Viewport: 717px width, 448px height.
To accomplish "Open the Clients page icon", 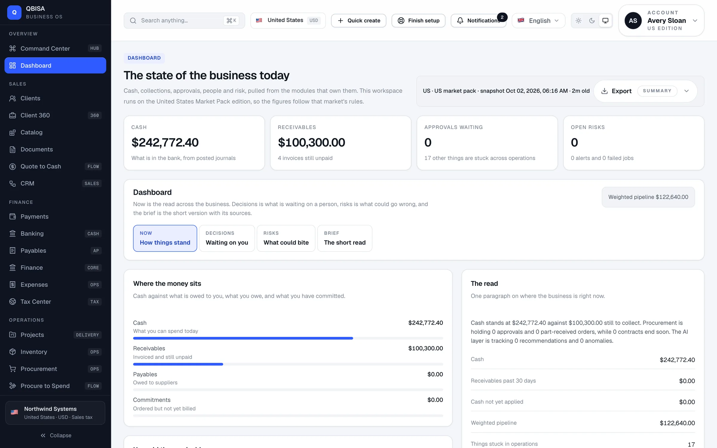I will [x=13, y=98].
